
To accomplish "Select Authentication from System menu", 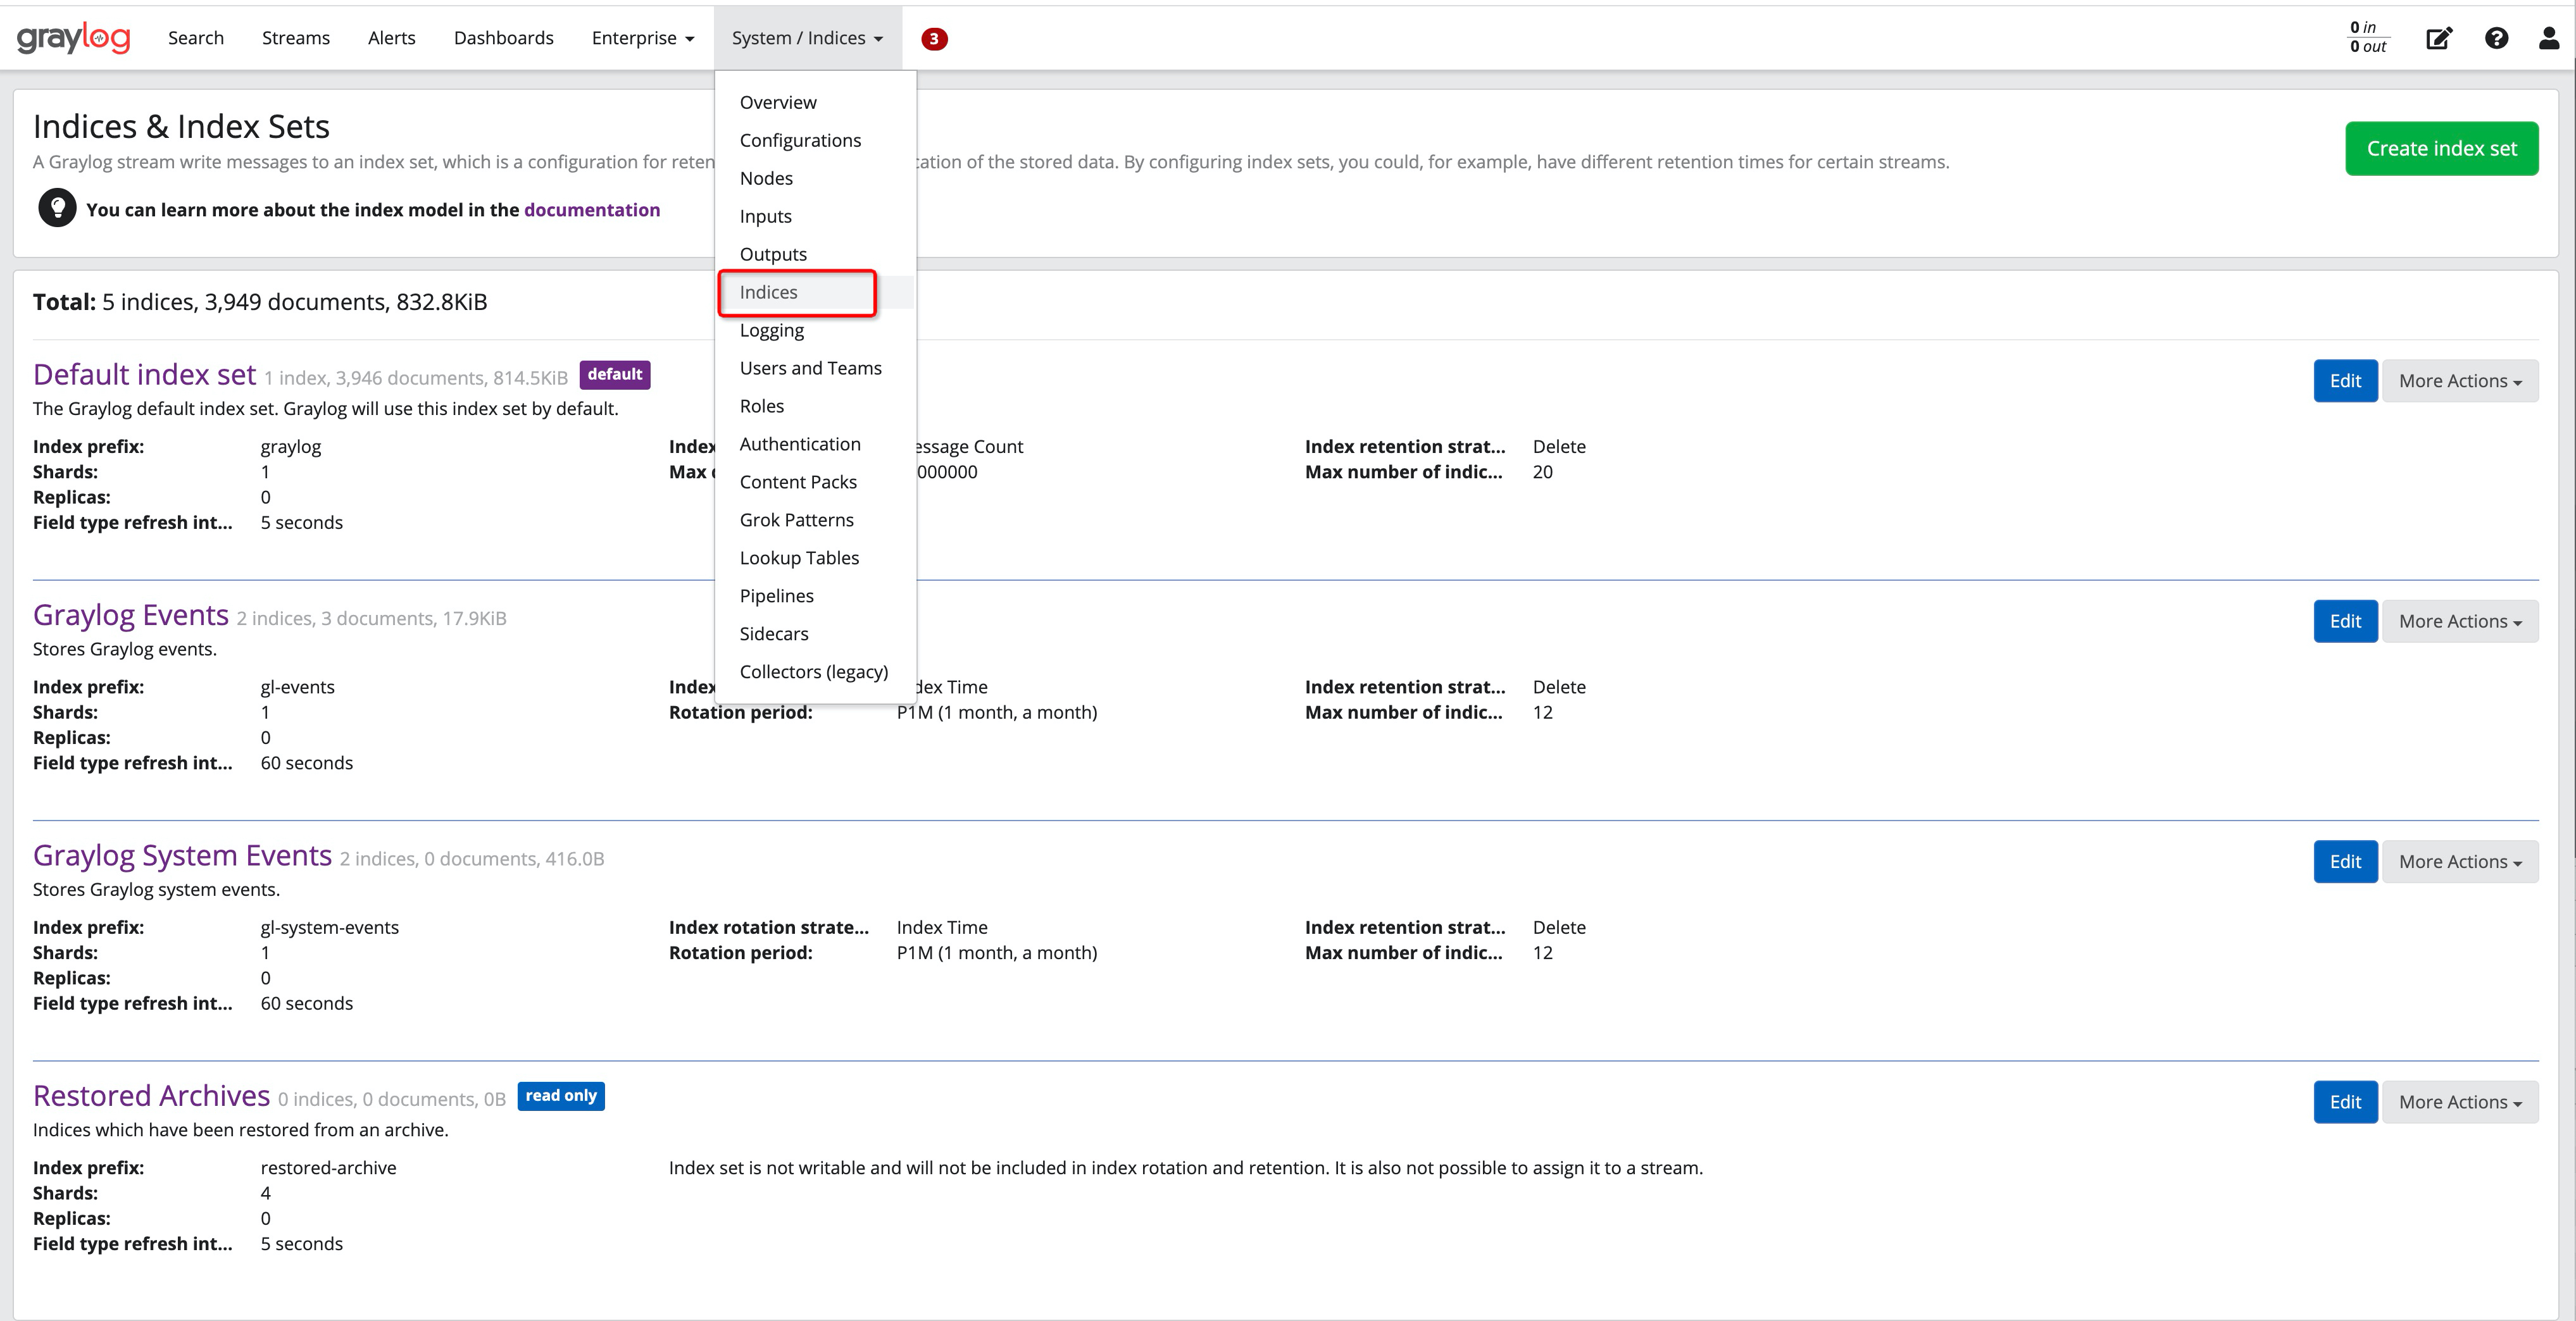I will point(800,443).
